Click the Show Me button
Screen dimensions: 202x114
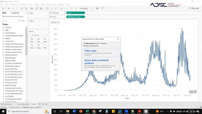point(194,8)
